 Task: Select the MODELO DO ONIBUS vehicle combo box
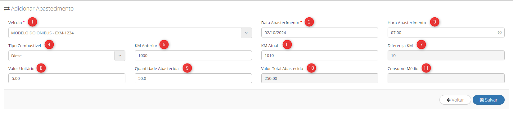point(130,33)
